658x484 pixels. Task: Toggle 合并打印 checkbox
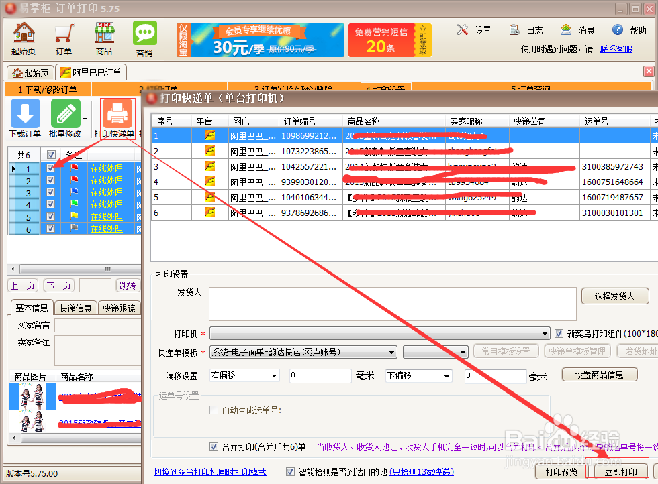tap(214, 447)
